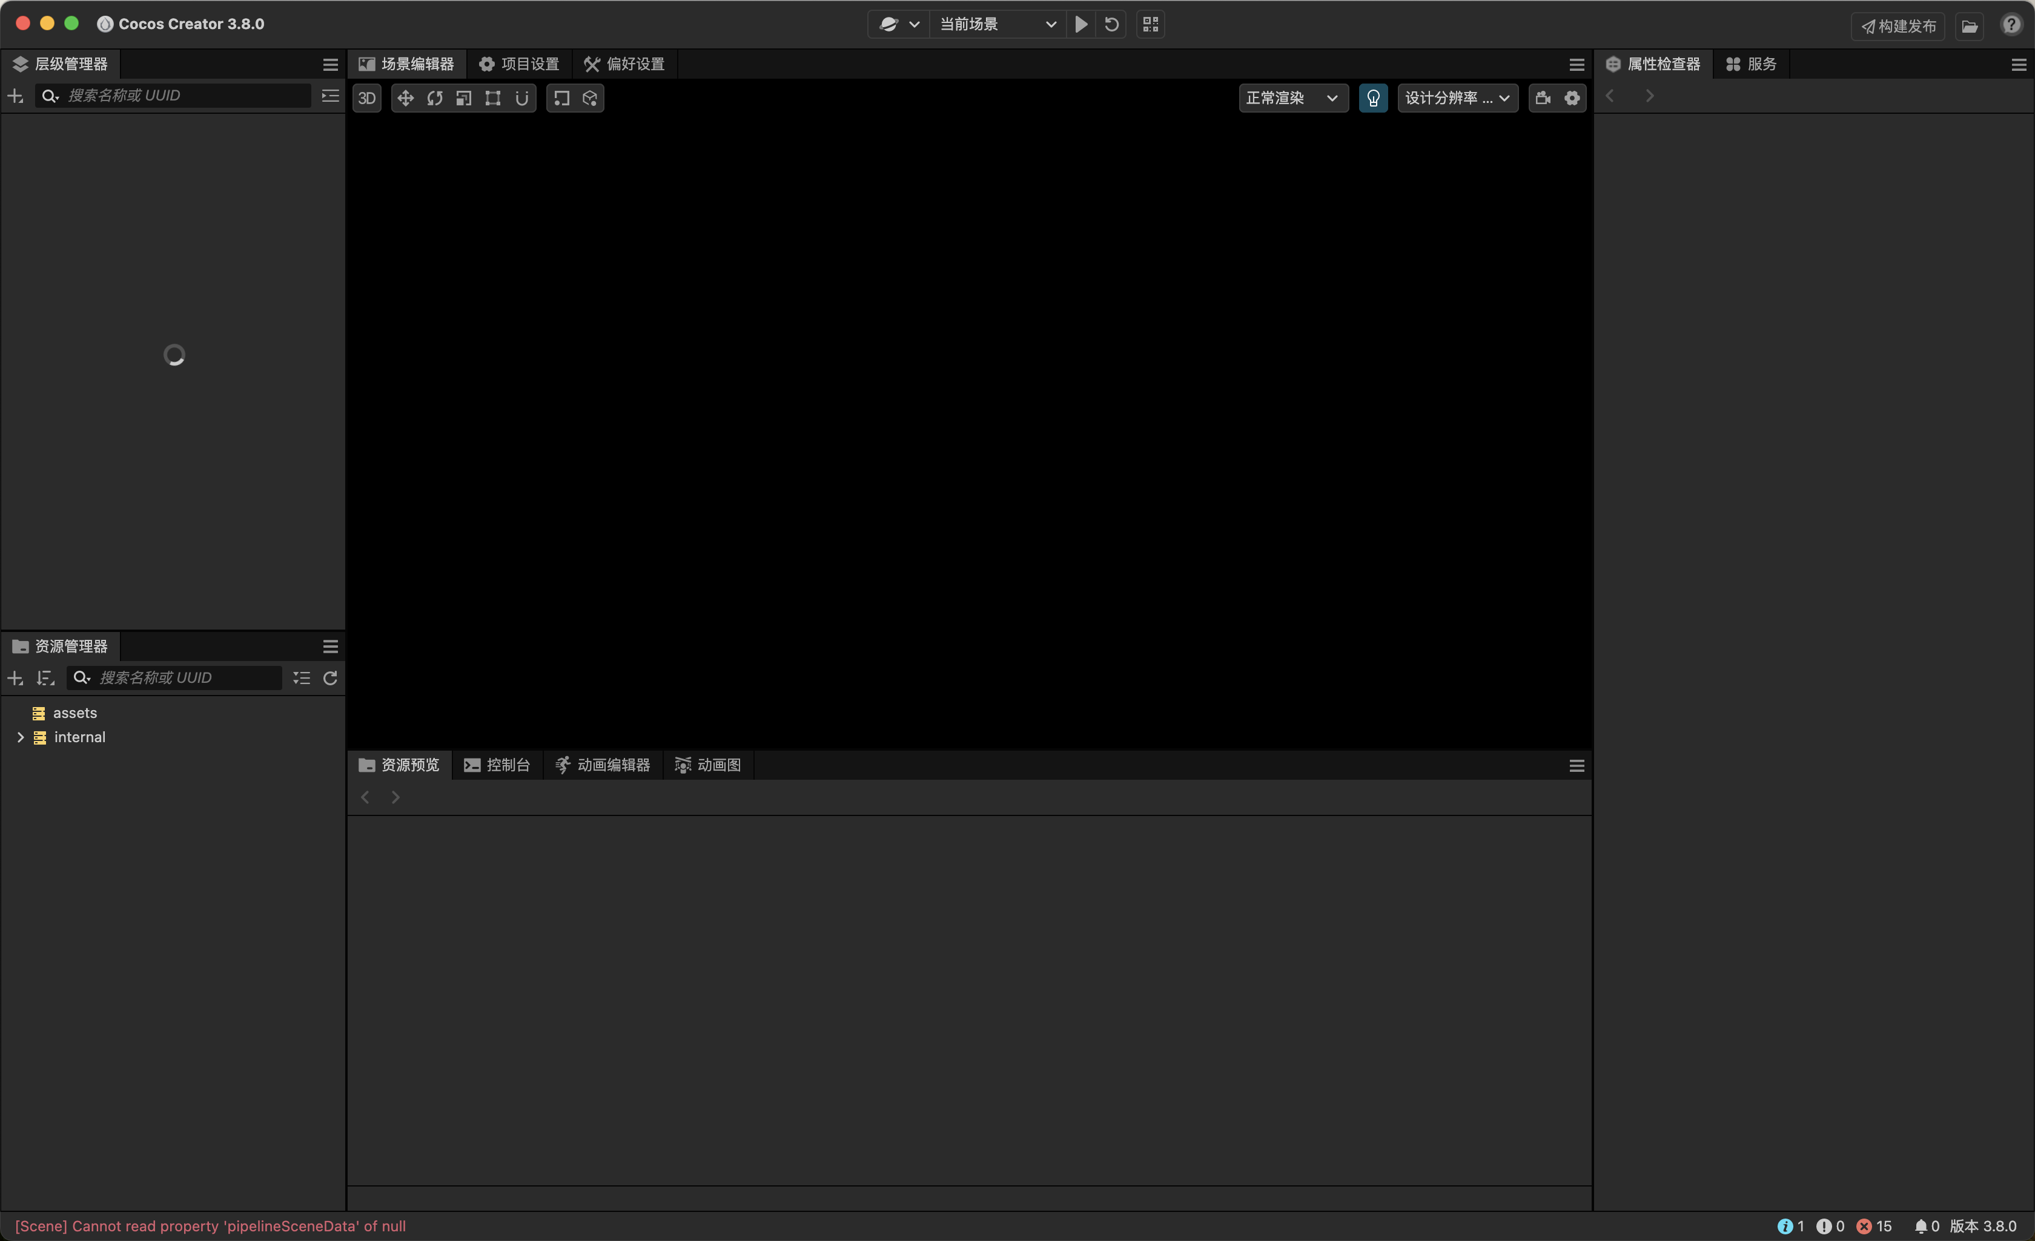Image resolution: width=2035 pixels, height=1241 pixels.
Task: Select the Rect transform tool
Action: (493, 98)
